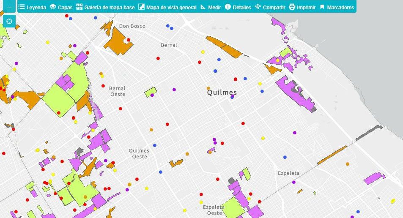Open the Capas layers stack icon

(x=53, y=7)
